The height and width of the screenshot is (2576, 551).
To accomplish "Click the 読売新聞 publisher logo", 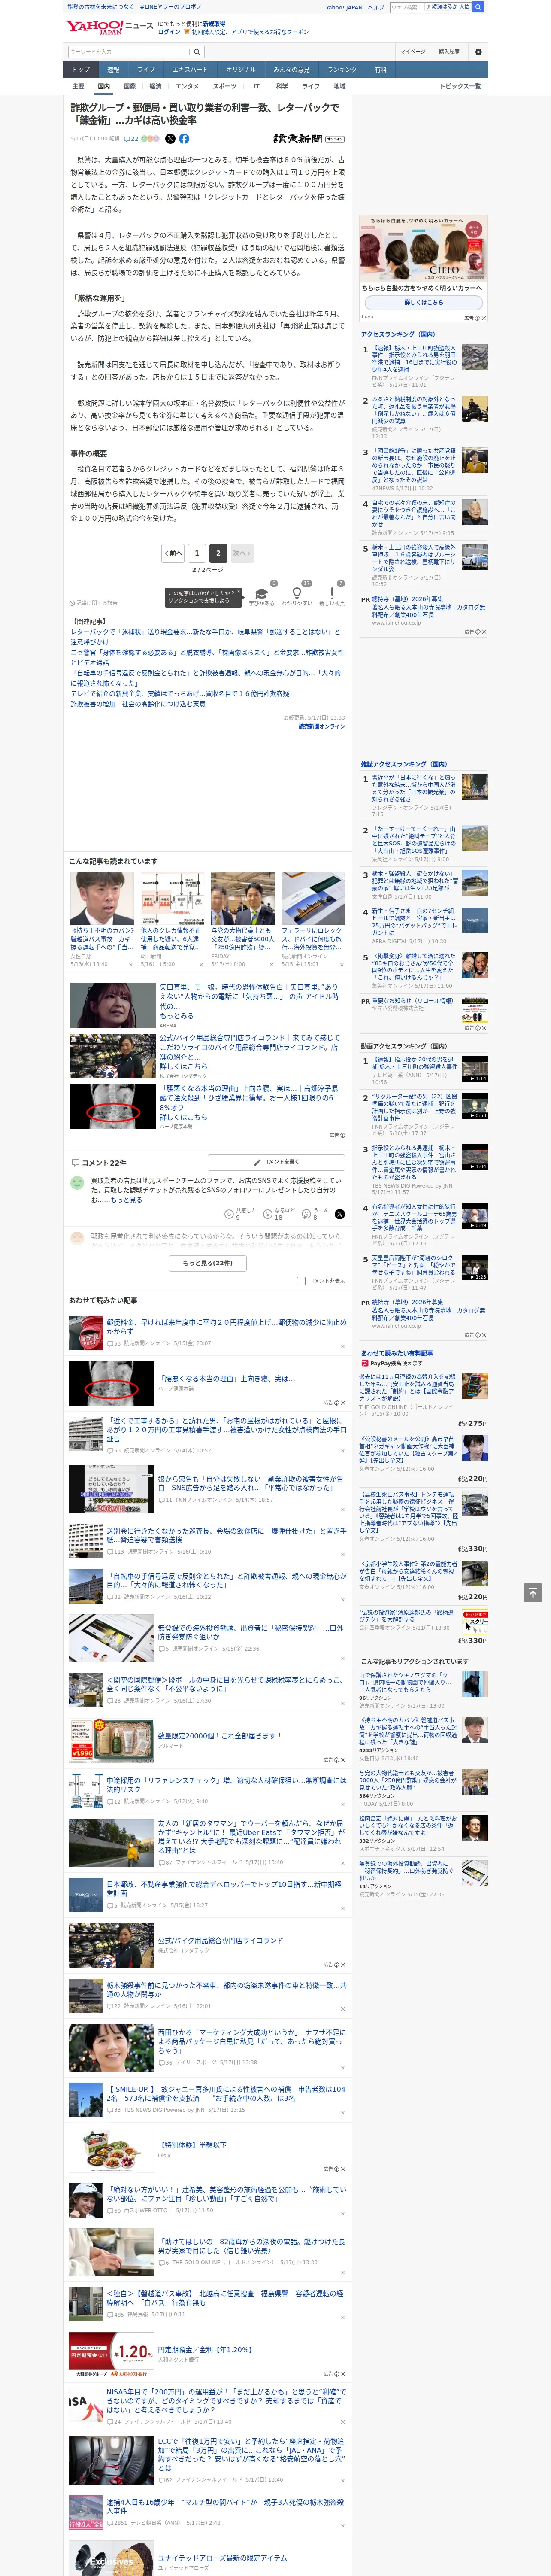I will [x=308, y=139].
